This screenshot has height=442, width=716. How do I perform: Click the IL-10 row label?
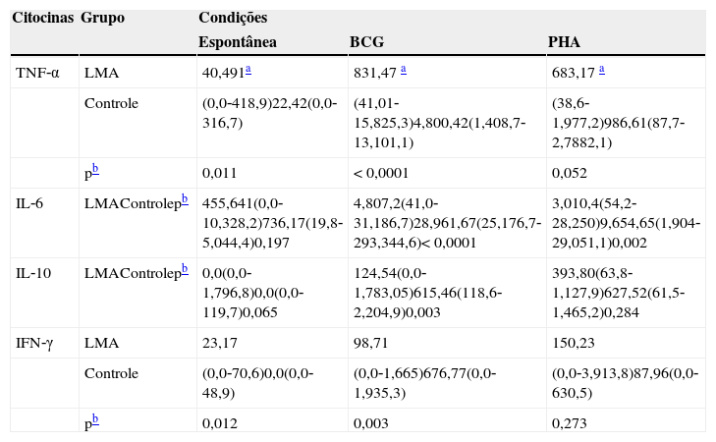(x=33, y=273)
